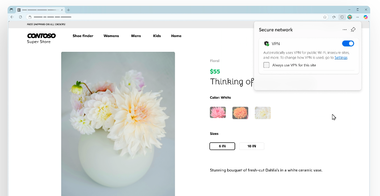Launch Copilot from the toolbar icon

click(366, 17)
